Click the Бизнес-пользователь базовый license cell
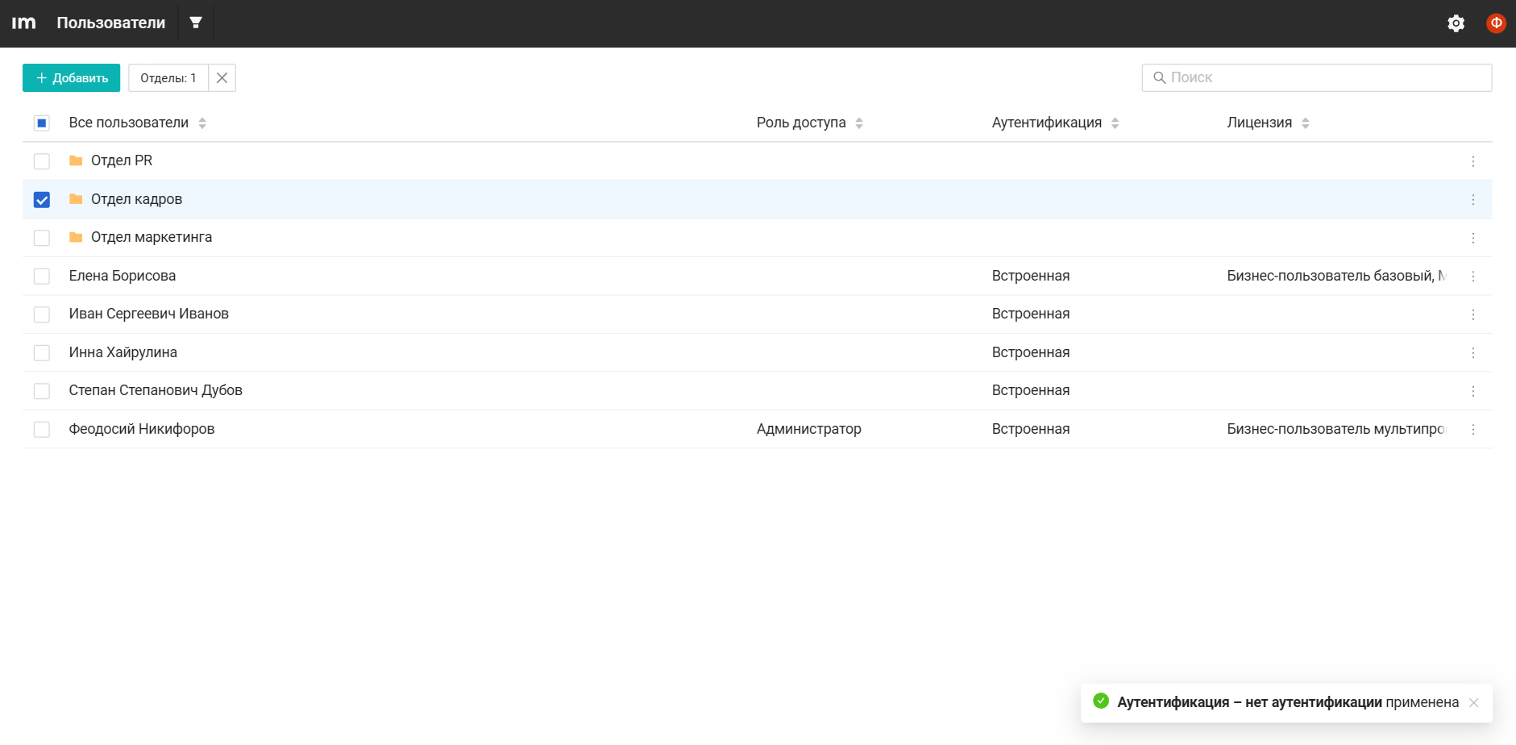Screen dimensions: 1516x745 pyautogui.click(x=1336, y=276)
